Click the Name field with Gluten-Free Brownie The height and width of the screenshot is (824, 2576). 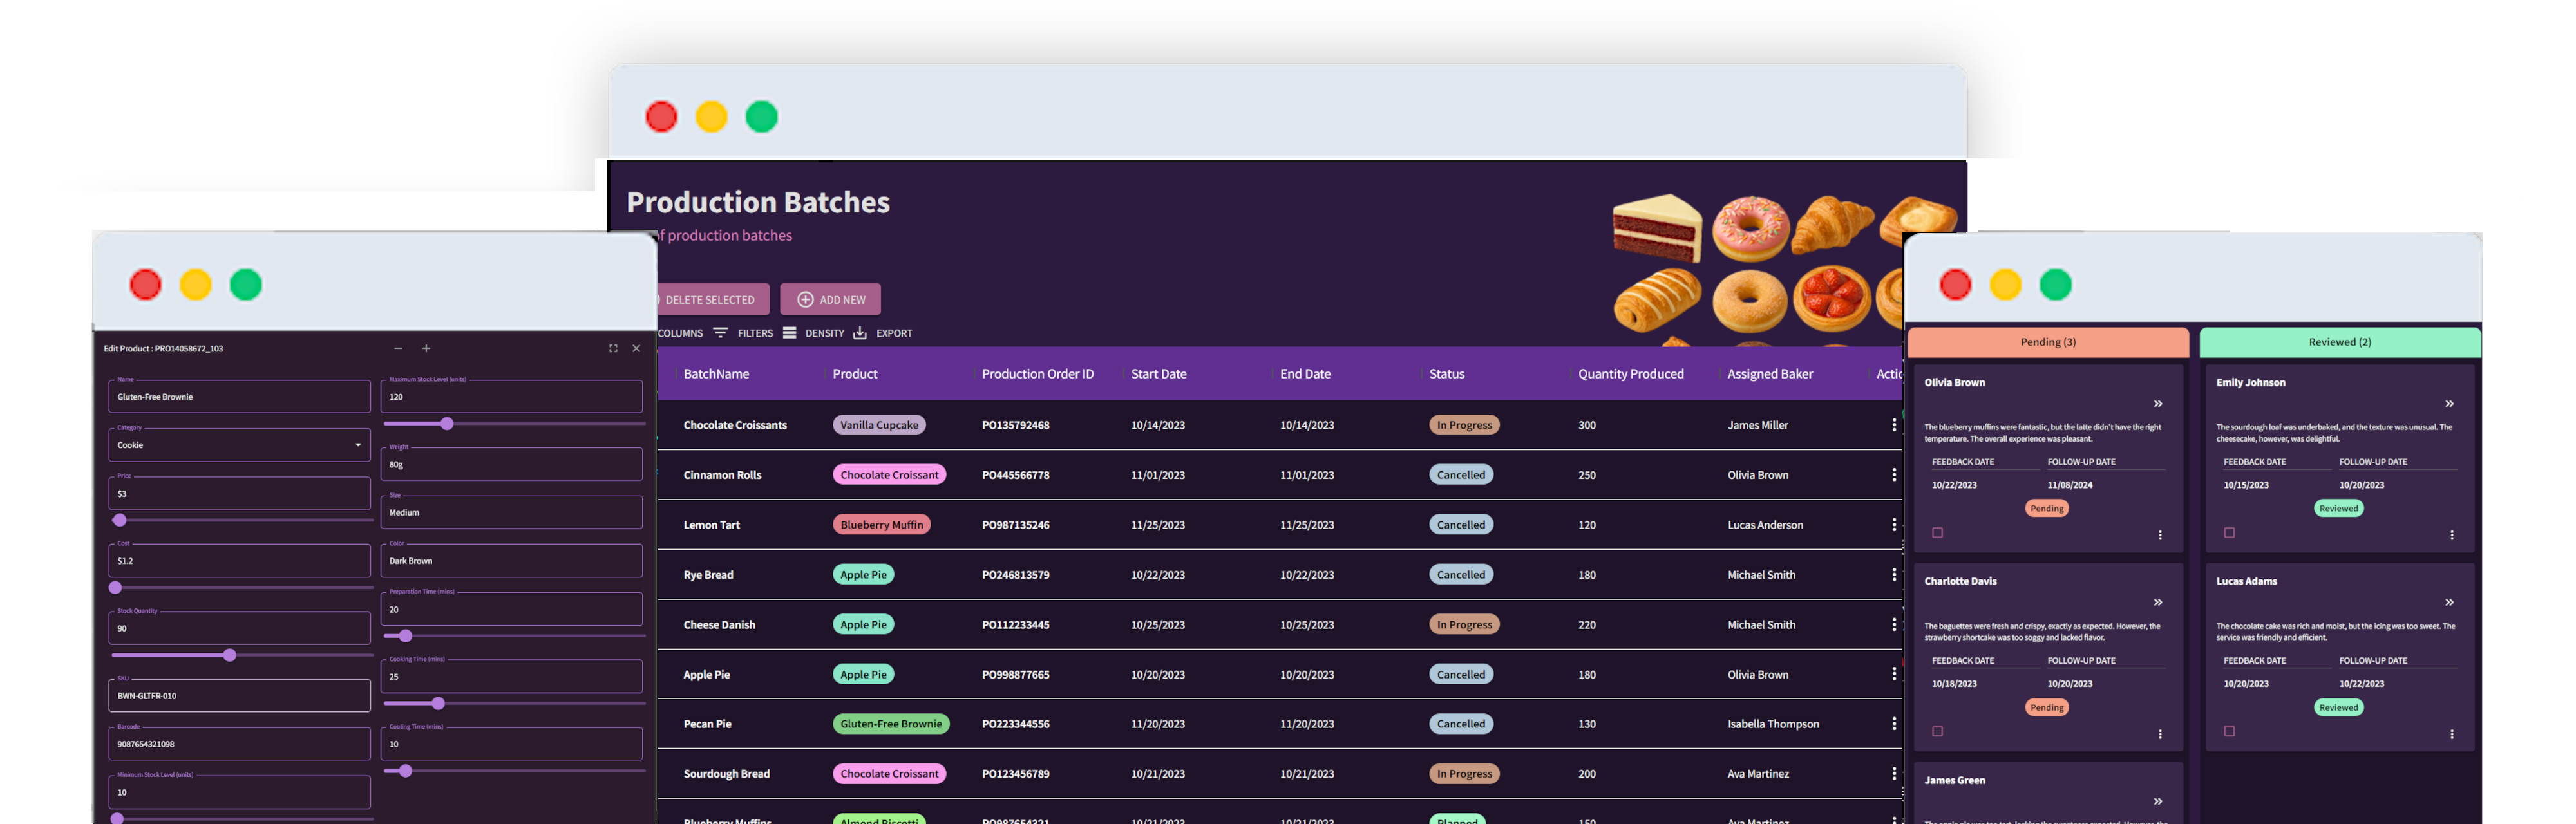[239, 397]
